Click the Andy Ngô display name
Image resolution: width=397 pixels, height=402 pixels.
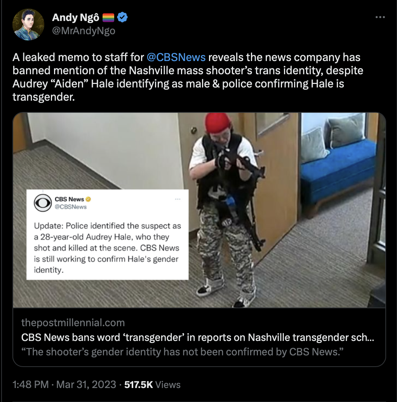76,17
